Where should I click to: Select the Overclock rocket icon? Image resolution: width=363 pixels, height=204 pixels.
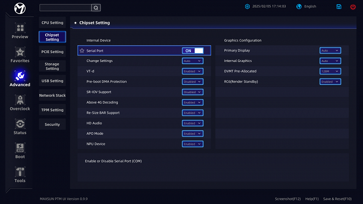coord(20,100)
